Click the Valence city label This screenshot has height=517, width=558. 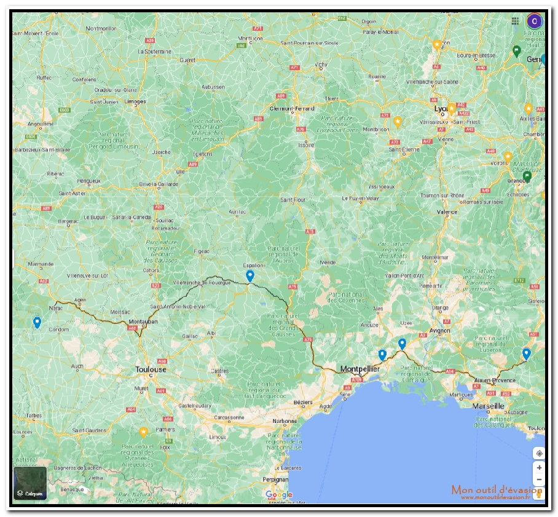[447, 212]
